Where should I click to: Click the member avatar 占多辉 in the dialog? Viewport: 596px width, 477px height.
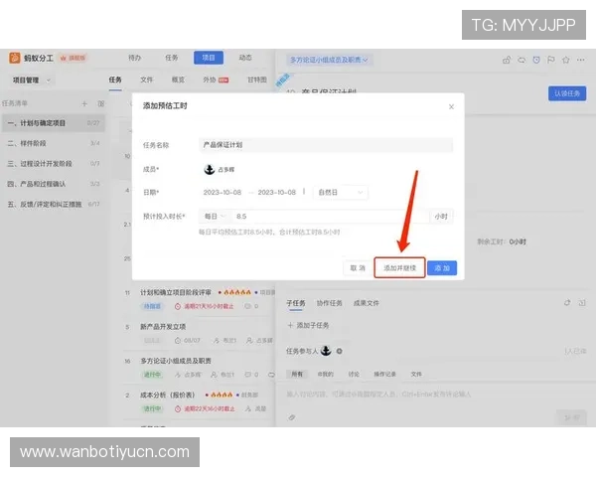[210, 169]
